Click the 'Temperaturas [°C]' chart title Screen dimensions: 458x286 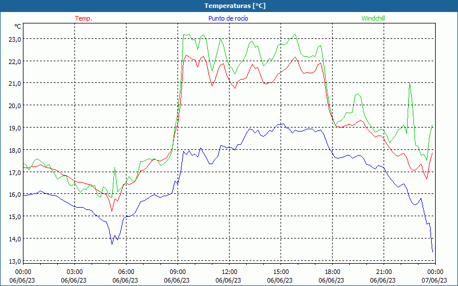click(235, 6)
